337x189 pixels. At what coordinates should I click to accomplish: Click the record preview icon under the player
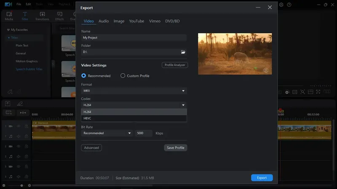[287, 92]
